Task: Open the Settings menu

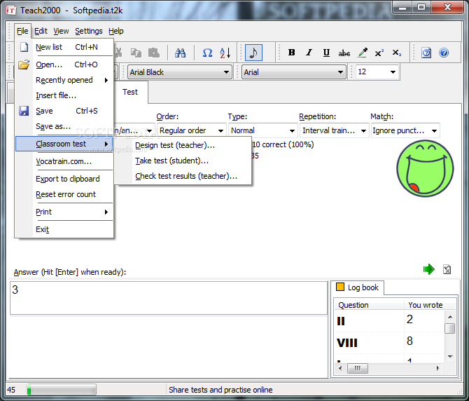Action: [88, 31]
